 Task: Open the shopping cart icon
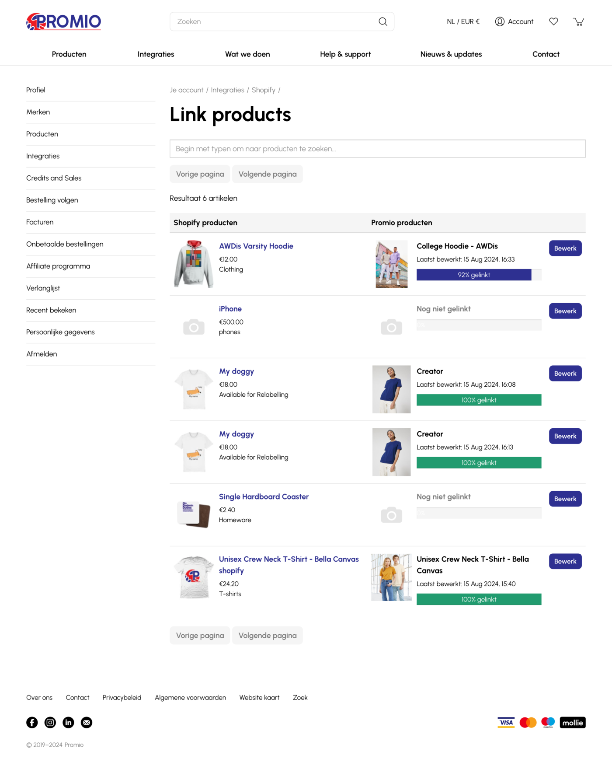coord(578,21)
